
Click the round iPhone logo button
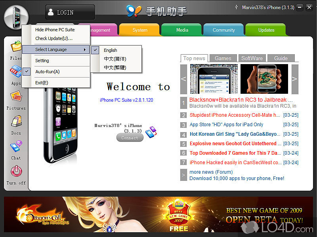point(16,17)
